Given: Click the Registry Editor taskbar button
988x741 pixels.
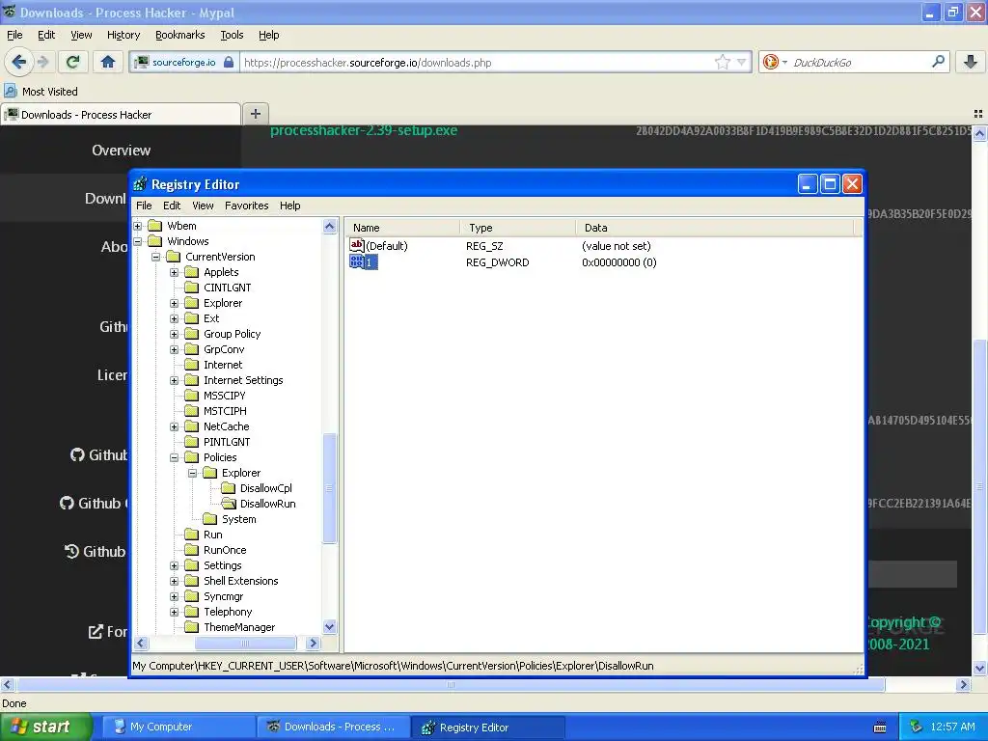Looking at the screenshot, I should point(487,727).
